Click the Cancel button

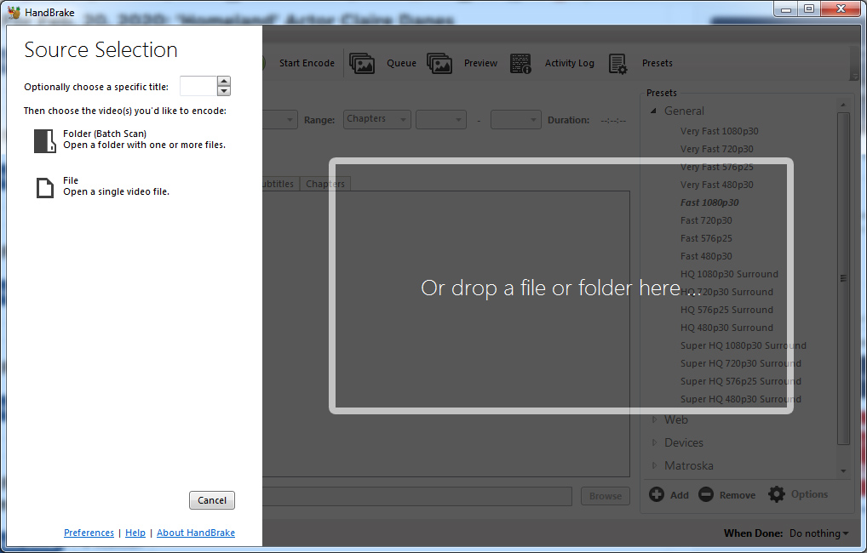click(211, 500)
